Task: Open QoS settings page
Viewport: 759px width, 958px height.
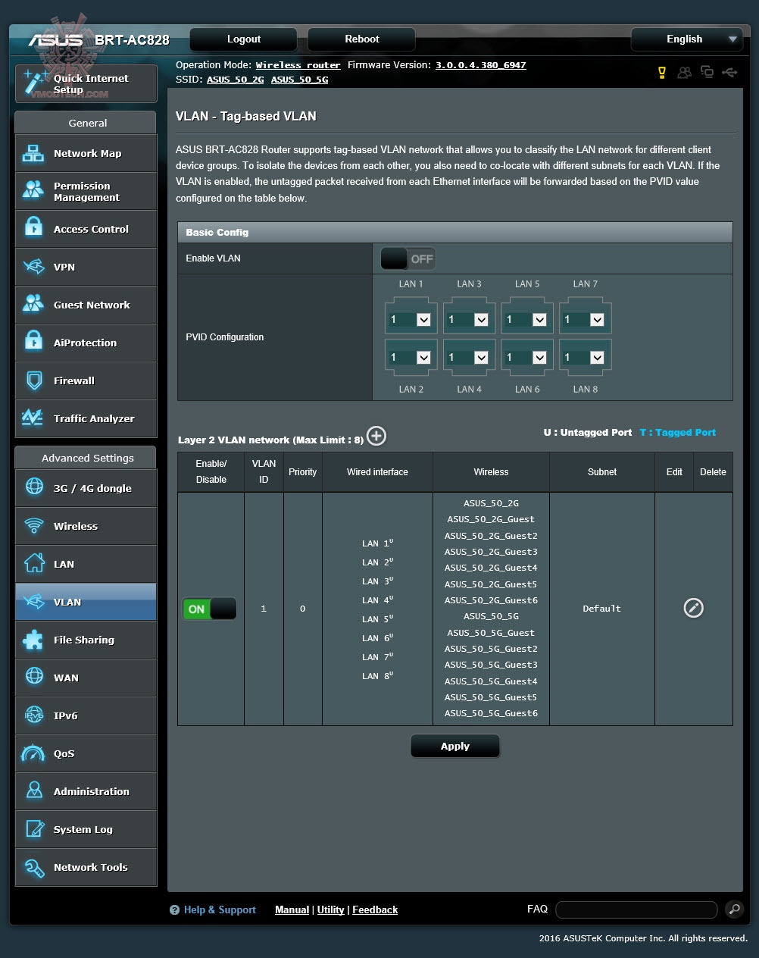Action: point(86,753)
